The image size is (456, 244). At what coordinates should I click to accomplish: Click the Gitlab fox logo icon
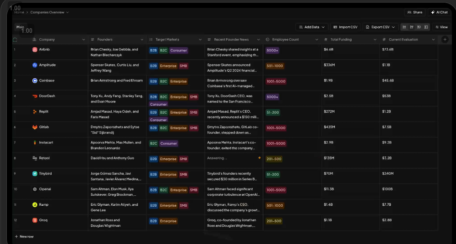(x=35, y=127)
